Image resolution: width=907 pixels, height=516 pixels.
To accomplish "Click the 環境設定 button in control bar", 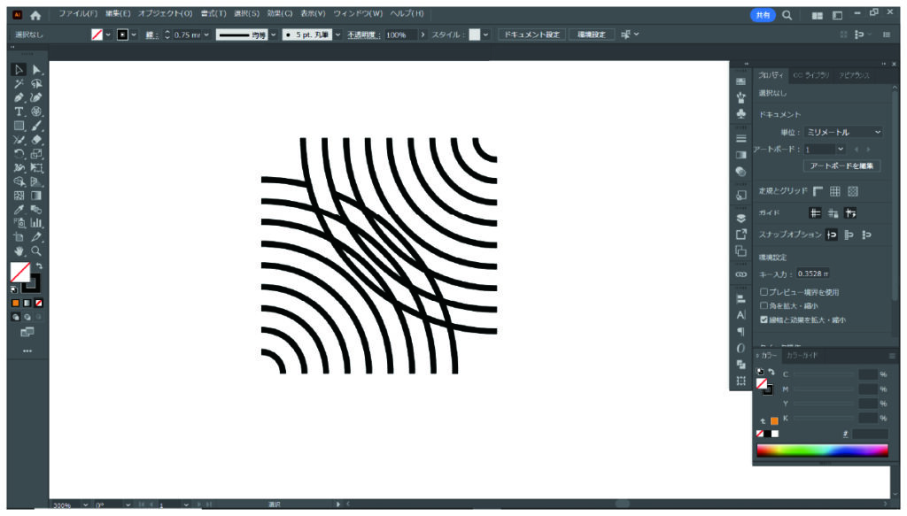I will pyautogui.click(x=591, y=35).
